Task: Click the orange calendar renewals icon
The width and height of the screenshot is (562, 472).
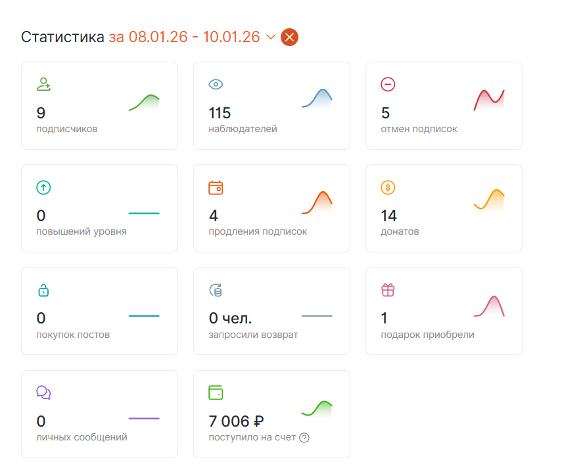Action: (x=216, y=187)
